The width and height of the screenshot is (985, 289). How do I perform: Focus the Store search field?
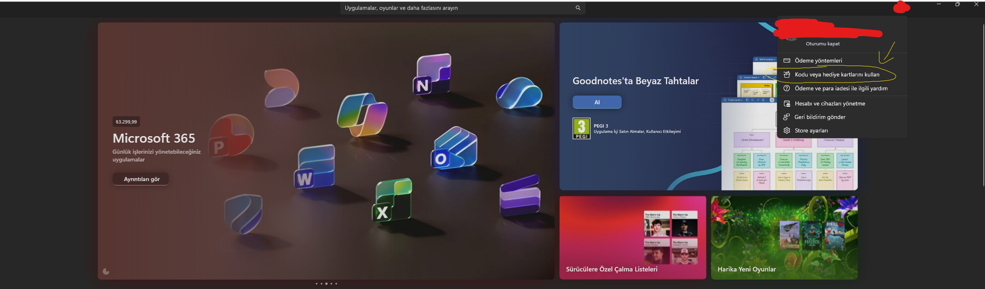point(462,8)
